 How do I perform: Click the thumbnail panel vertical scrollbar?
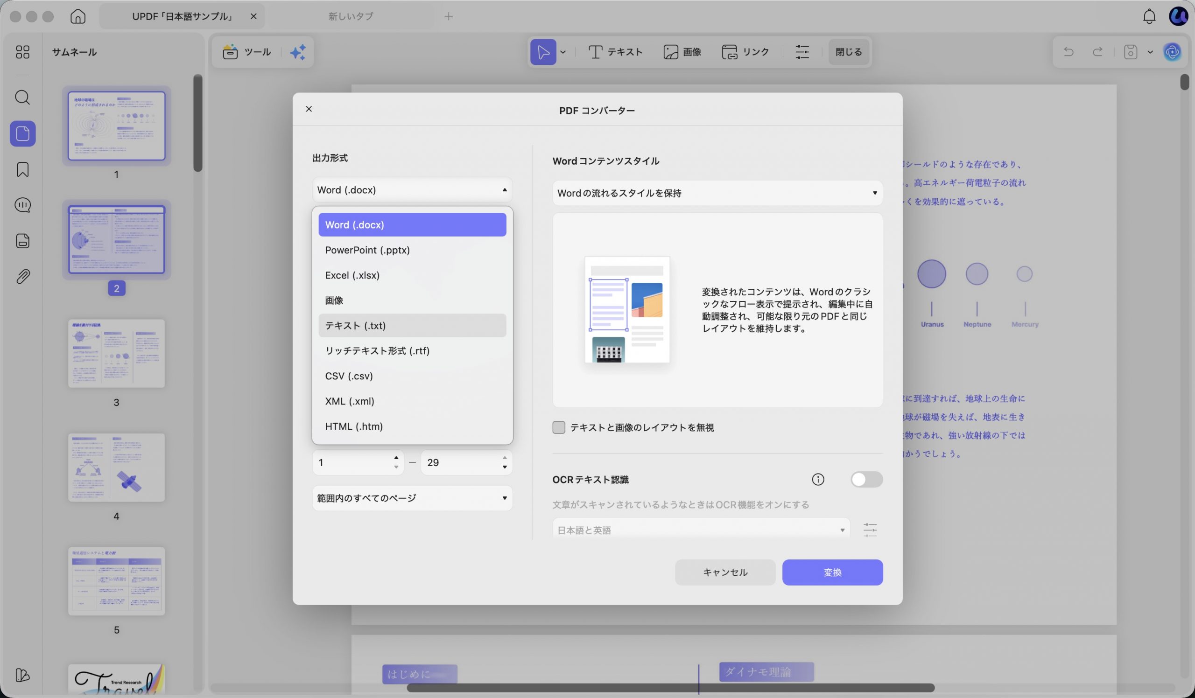[198, 123]
